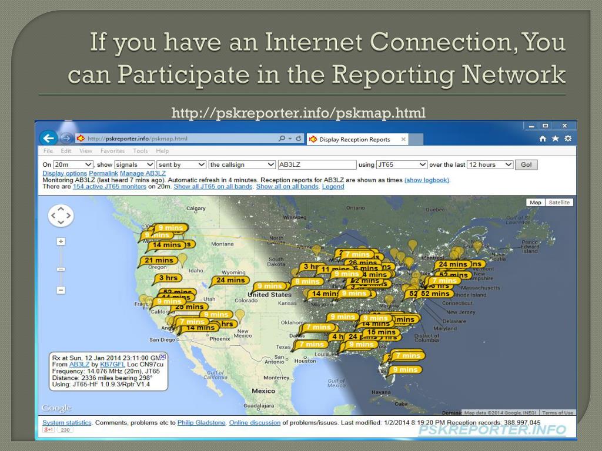Click the 3 hrs marker near Idaho
Image resolution: width=602 pixels, height=451 pixels.
click(x=168, y=278)
